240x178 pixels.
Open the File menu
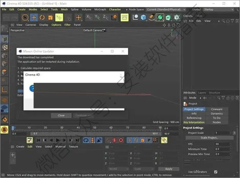click(4, 9)
